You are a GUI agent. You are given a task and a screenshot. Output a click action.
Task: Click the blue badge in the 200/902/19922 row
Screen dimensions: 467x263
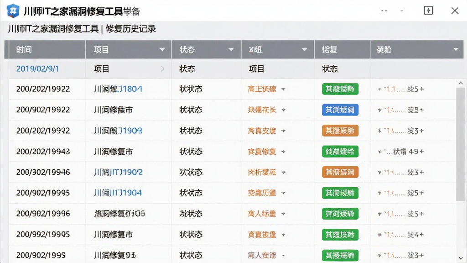click(x=340, y=110)
